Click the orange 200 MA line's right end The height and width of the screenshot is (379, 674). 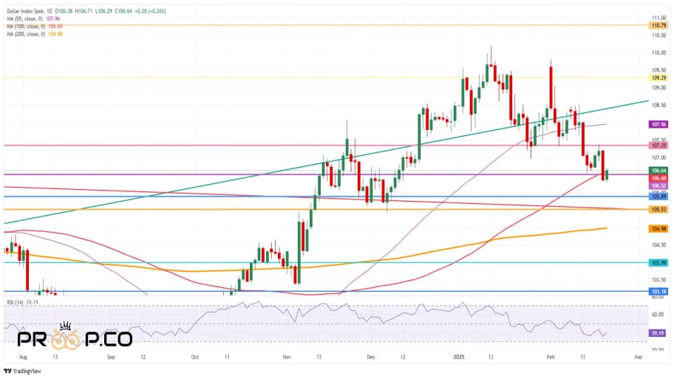(x=605, y=228)
